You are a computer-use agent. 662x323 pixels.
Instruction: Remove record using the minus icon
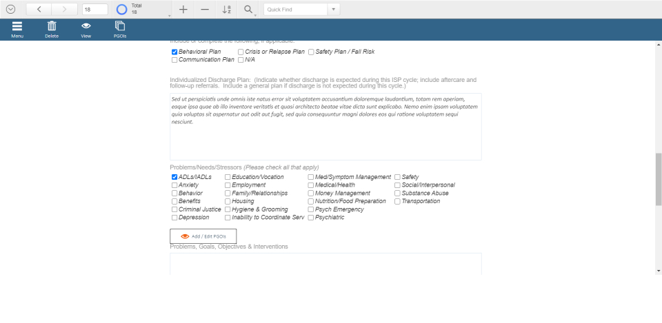click(x=205, y=10)
